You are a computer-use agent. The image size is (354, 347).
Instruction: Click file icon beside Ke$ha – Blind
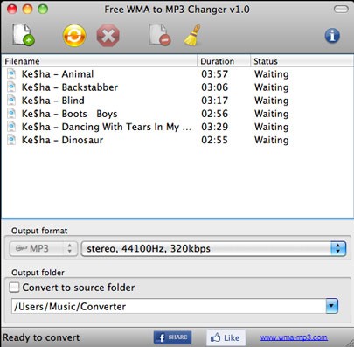point(11,100)
